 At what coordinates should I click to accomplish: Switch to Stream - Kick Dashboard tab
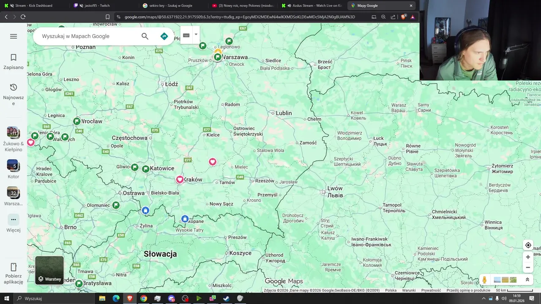(x=34, y=5)
